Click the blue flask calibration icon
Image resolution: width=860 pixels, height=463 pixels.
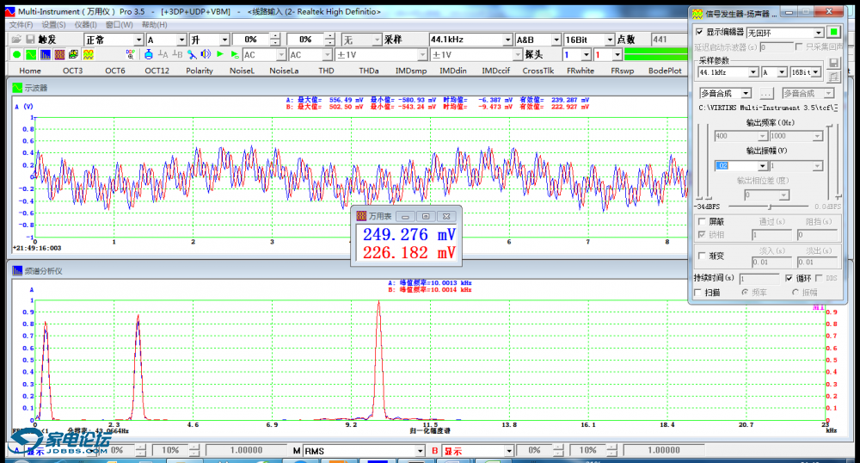[x=149, y=54]
